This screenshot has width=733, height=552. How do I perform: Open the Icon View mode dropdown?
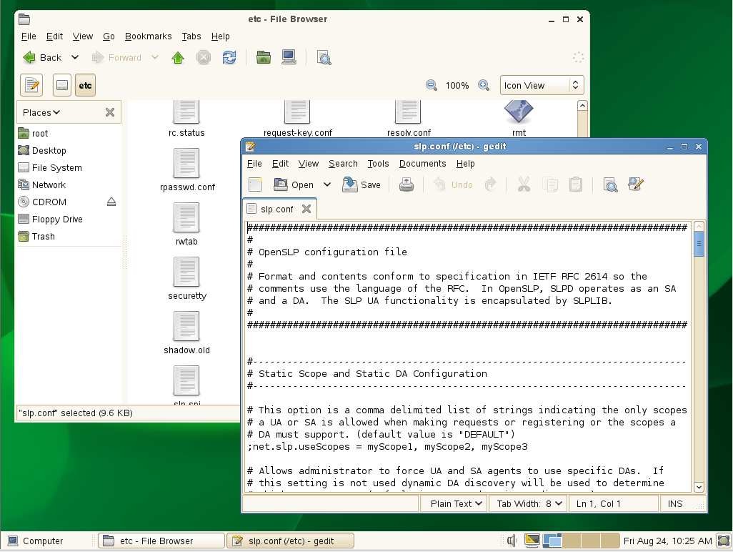click(542, 86)
